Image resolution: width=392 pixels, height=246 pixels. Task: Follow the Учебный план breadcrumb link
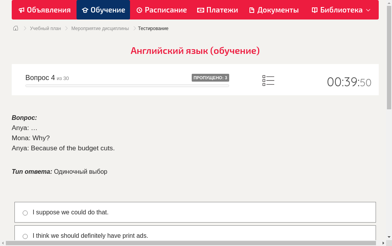click(45, 29)
